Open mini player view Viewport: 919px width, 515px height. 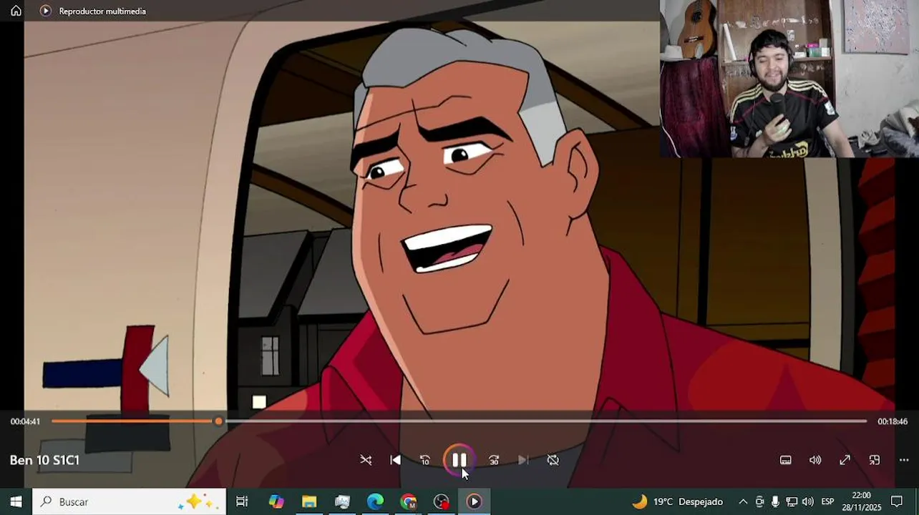point(874,460)
